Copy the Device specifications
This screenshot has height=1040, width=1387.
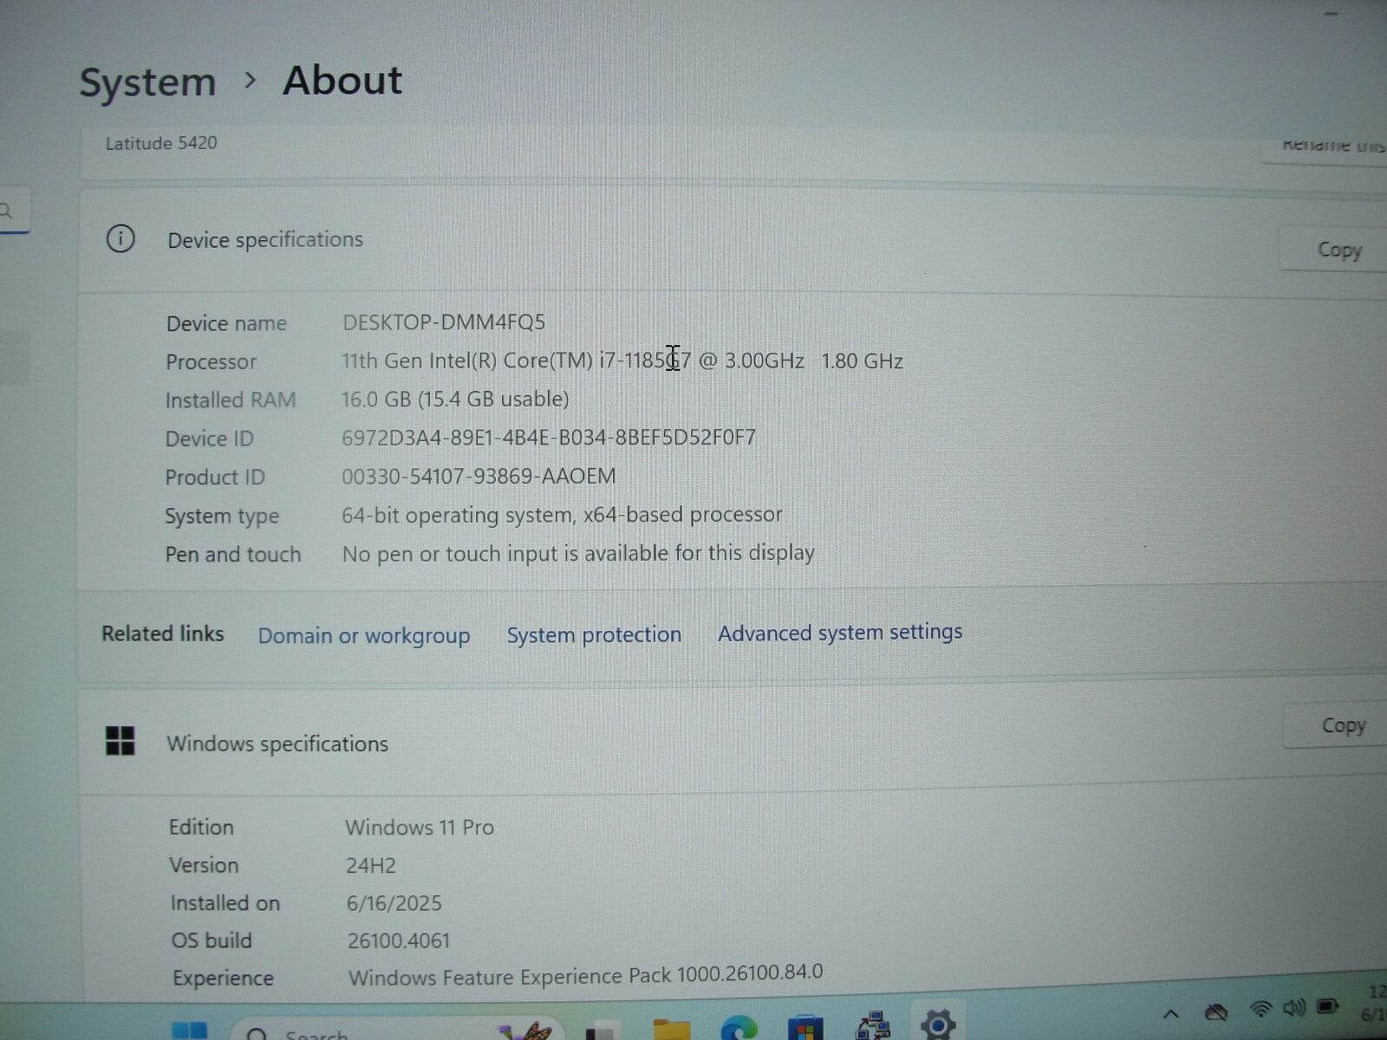point(1338,250)
